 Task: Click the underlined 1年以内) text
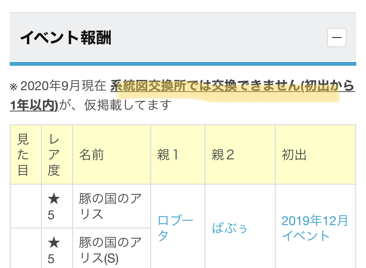coord(34,105)
